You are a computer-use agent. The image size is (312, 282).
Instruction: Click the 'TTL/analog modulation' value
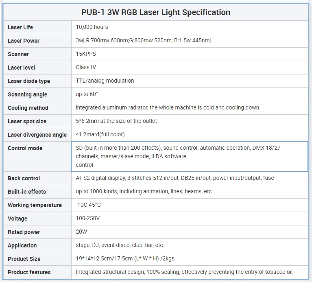[105, 81]
